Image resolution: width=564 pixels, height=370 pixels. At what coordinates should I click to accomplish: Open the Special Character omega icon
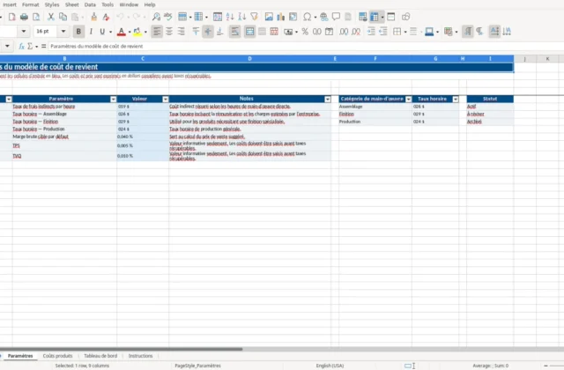(308, 17)
